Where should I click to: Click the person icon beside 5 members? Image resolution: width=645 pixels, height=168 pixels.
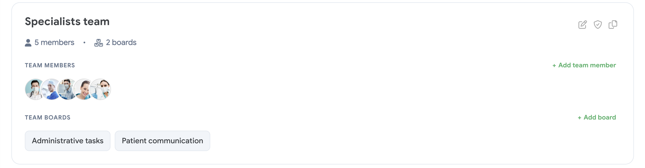tap(28, 43)
